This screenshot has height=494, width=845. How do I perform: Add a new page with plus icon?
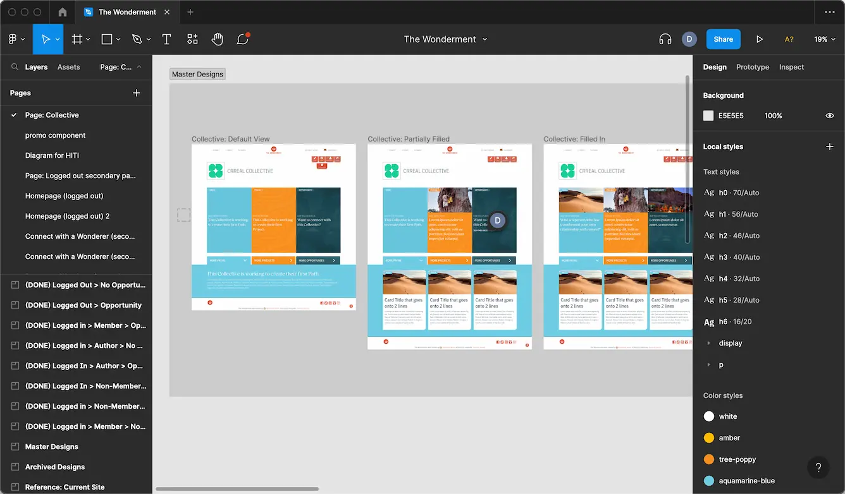click(136, 93)
